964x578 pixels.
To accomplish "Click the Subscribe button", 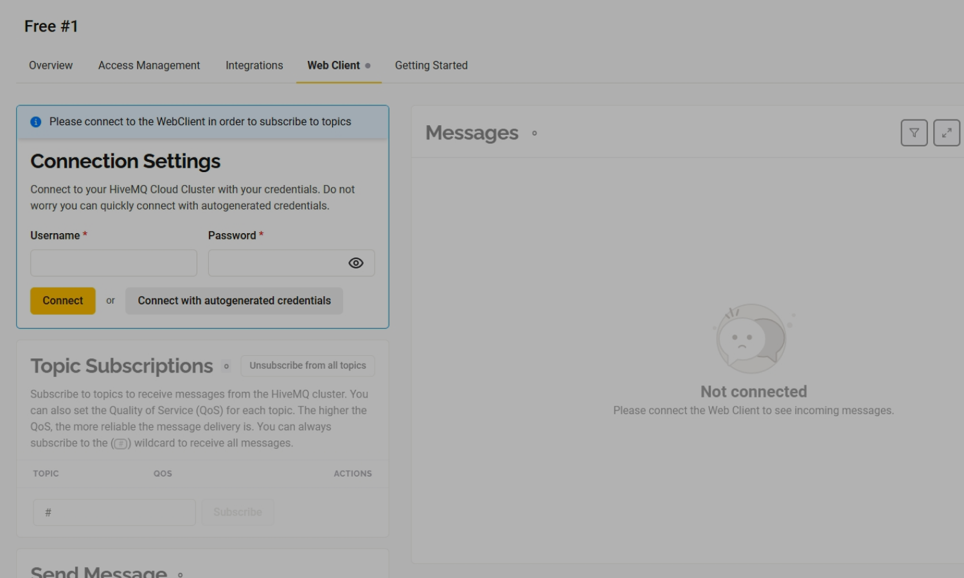I will pyautogui.click(x=238, y=512).
